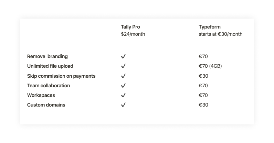
Task: Click the Remove branding row label
Action: click(x=48, y=56)
